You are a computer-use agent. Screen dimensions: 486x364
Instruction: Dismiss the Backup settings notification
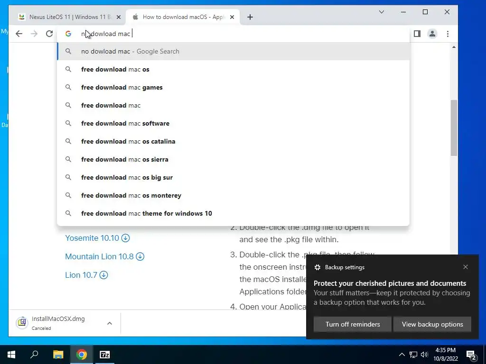tap(465, 267)
